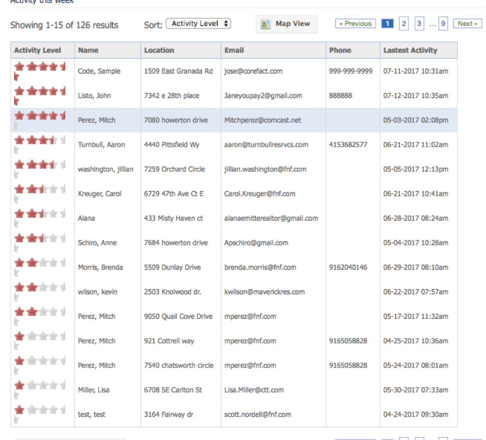Viewport: 486px width, 440px height.
Task: Click the email kwilson@maverickres.com
Action: tap(265, 292)
